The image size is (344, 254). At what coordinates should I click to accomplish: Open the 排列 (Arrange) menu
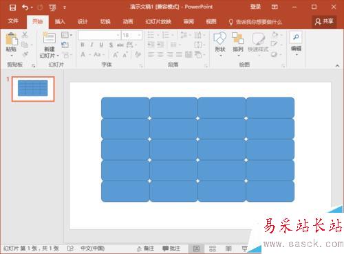pyautogui.click(x=238, y=44)
